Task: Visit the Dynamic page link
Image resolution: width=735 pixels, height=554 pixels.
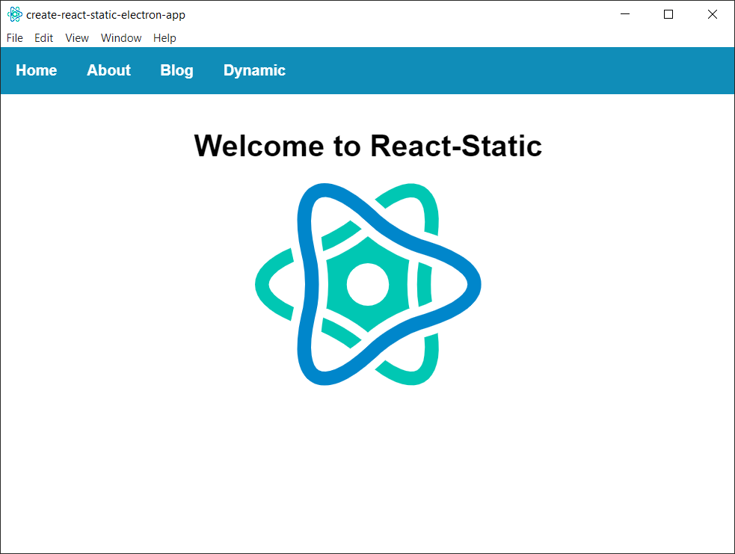Action: coord(254,70)
